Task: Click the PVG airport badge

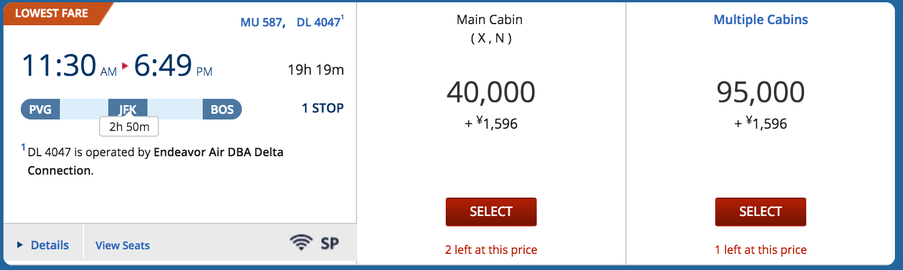Action: point(40,109)
